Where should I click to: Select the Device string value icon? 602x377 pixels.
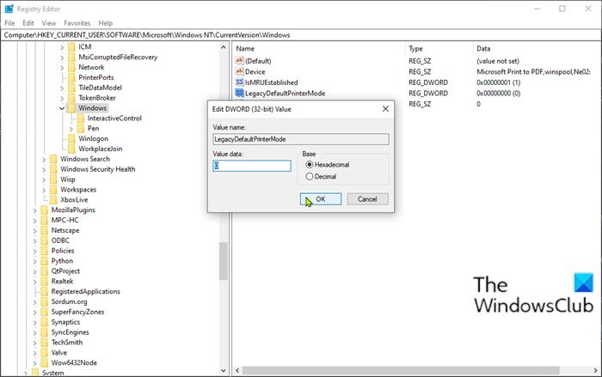pos(239,71)
